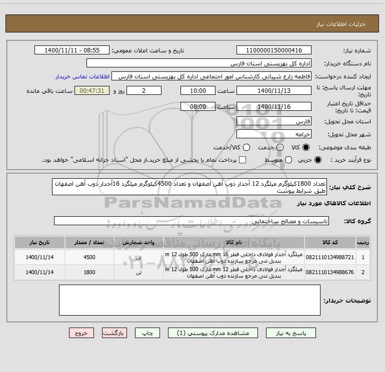Viewport: 385px width, 372px height.
Task: Click the اطلاعات کالاهای مورد نیاز heading
Action: (333, 203)
